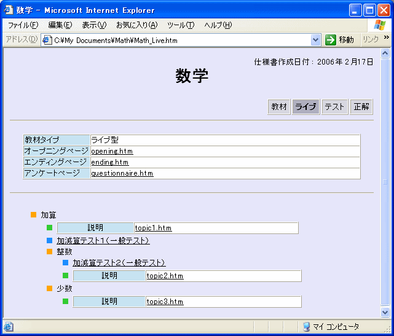This screenshot has width=394, height=336.
Task: Select the 教材 tab button
Action: pyautogui.click(x=279, y=107)
